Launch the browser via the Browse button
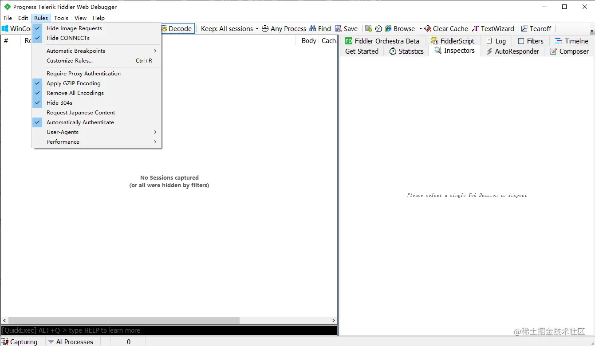The width and height of the screenshot is (595, 346). 400,29
